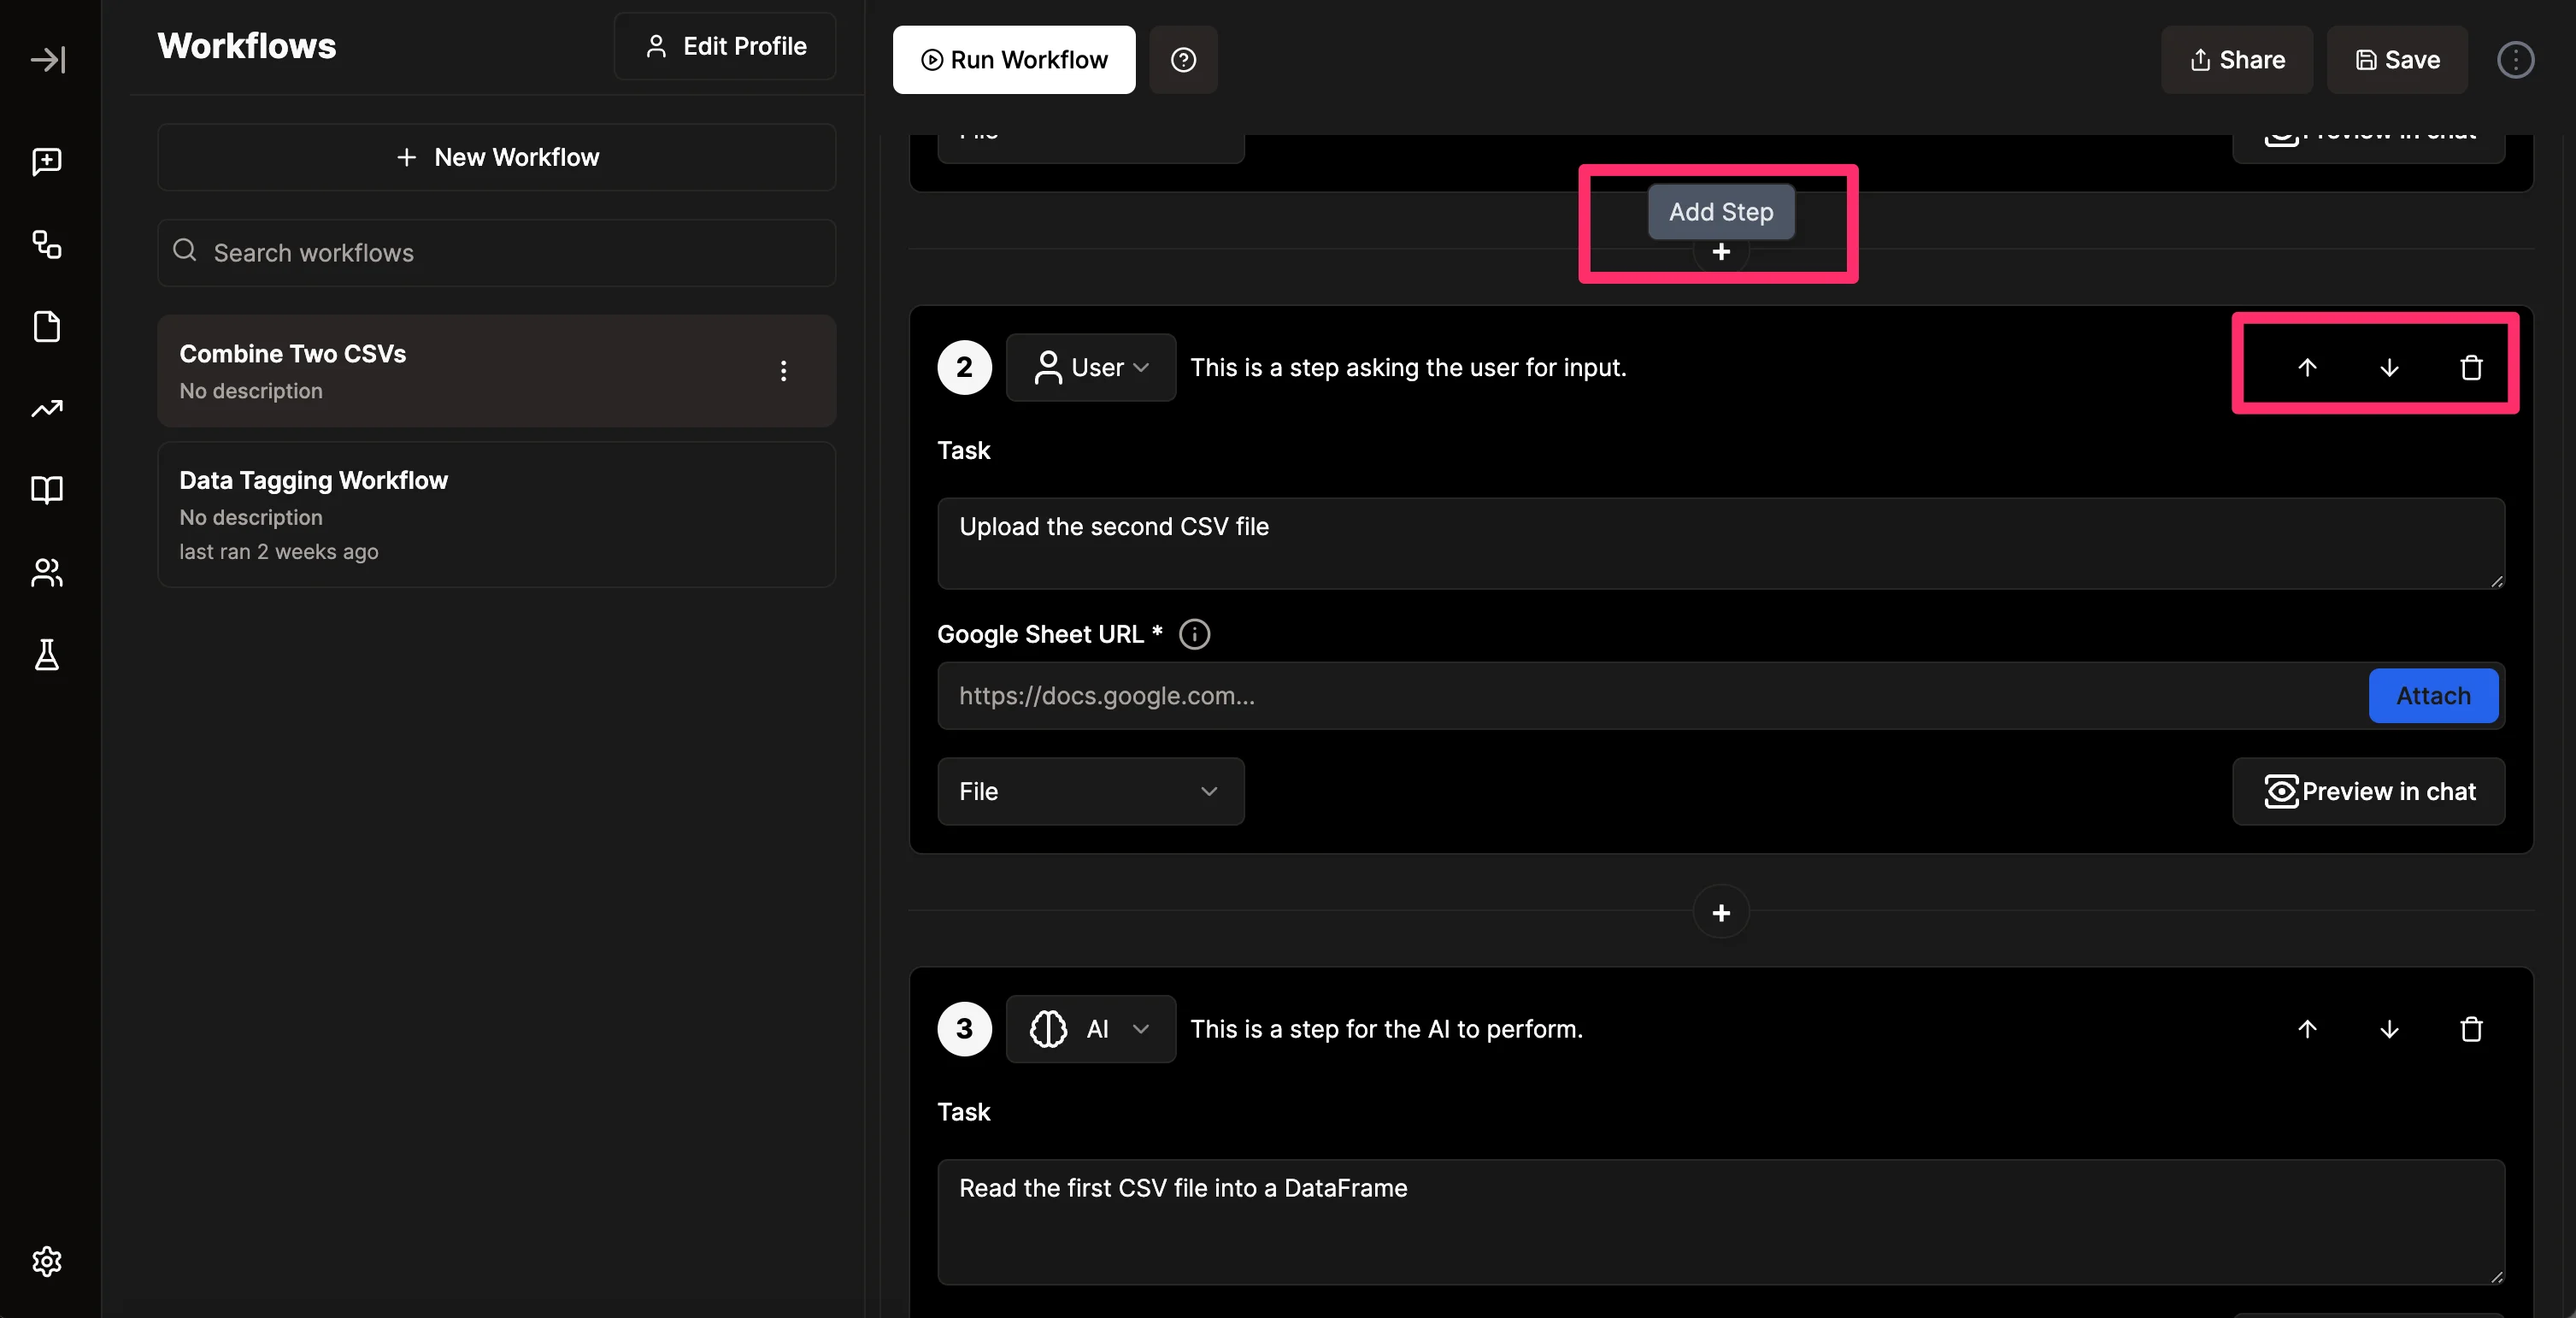Open the File input type dropdown
Screen dimensions: 2576x1318
pos(1090,792)
